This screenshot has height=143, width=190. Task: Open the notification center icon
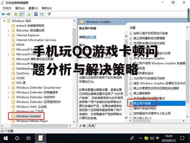click(182, 138)
